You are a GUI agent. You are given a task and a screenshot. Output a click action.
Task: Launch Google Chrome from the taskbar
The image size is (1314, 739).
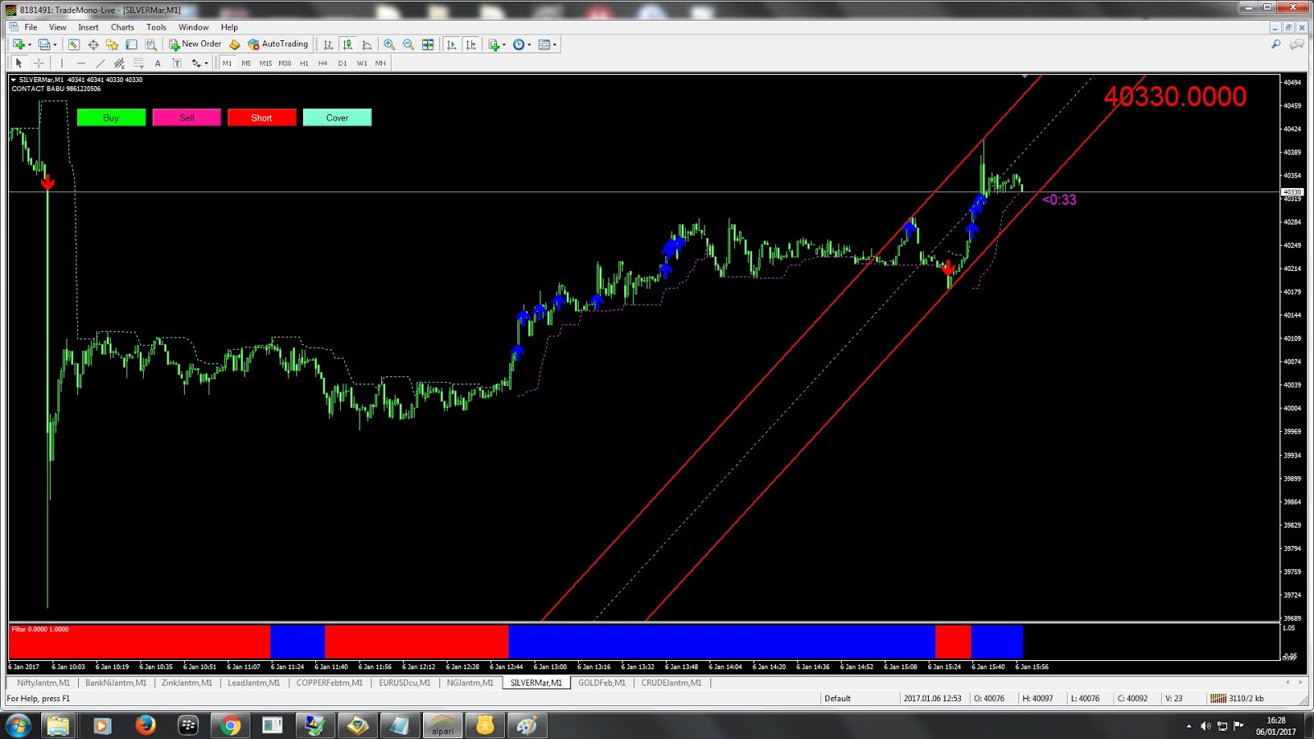coord(229,726)
